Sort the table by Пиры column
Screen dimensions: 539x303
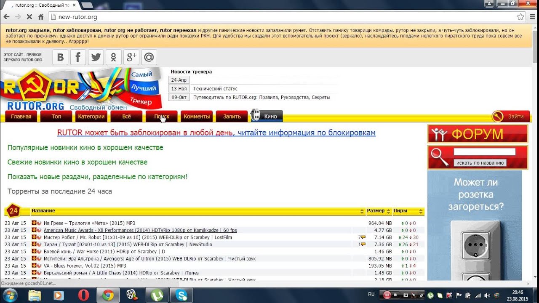click(408, 210)
